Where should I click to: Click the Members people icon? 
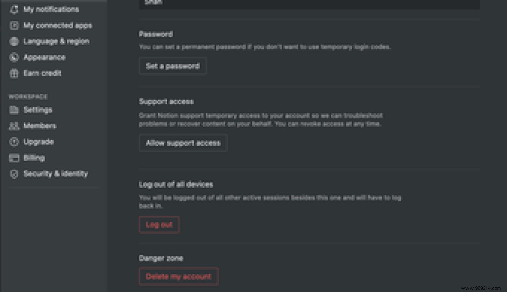pyautogui.click(x=14, y=126)
